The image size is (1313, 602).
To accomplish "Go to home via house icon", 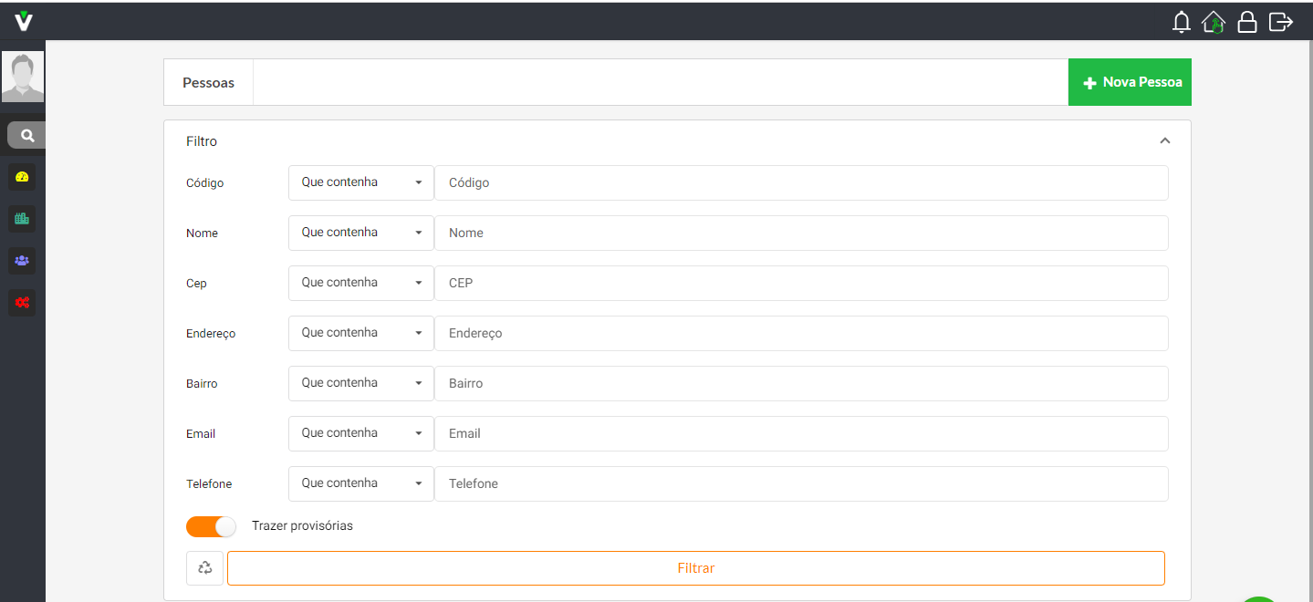I will pos(1214,22).
